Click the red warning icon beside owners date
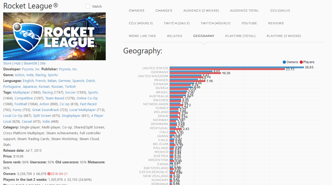332x185 pixels. point(49,174)
